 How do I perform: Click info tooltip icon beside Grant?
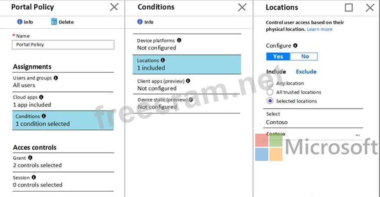[x=30, y=158]
